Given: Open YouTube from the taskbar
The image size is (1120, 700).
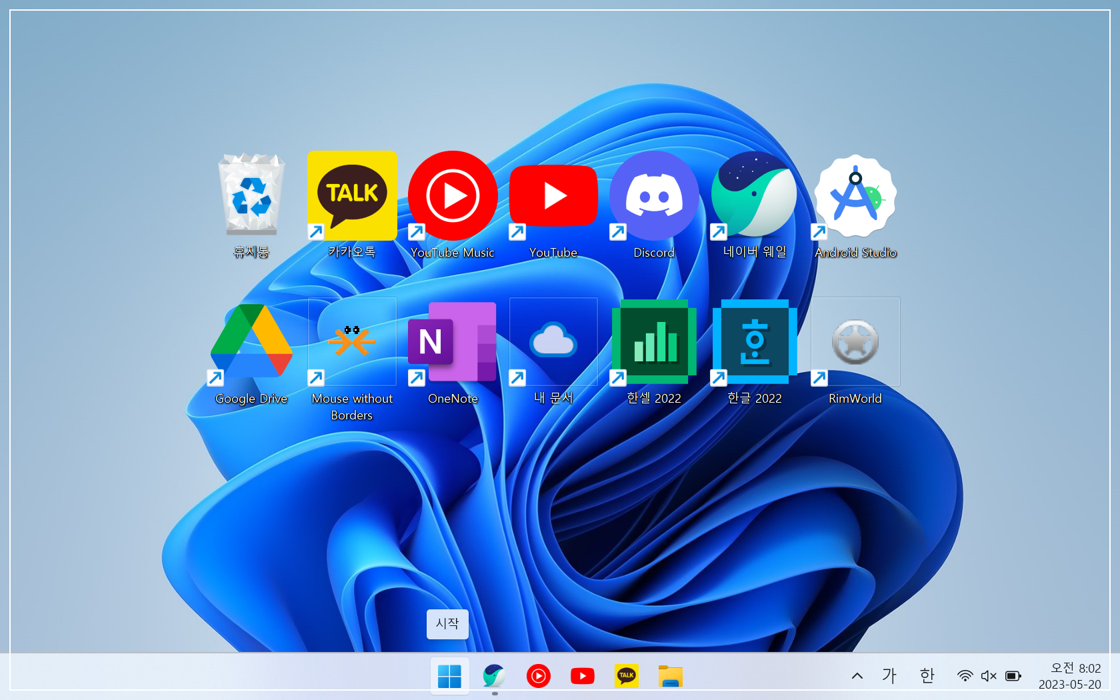Looking at the screenshot, I should pos(583,676).
